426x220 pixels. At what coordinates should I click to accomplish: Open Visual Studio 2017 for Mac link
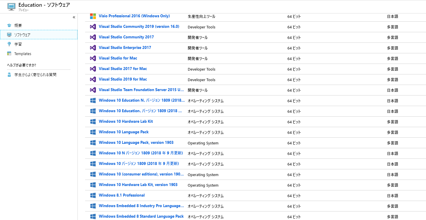click(123, 69)
